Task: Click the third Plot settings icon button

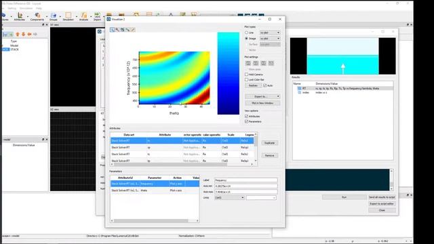Action: [x=264, y=63]
